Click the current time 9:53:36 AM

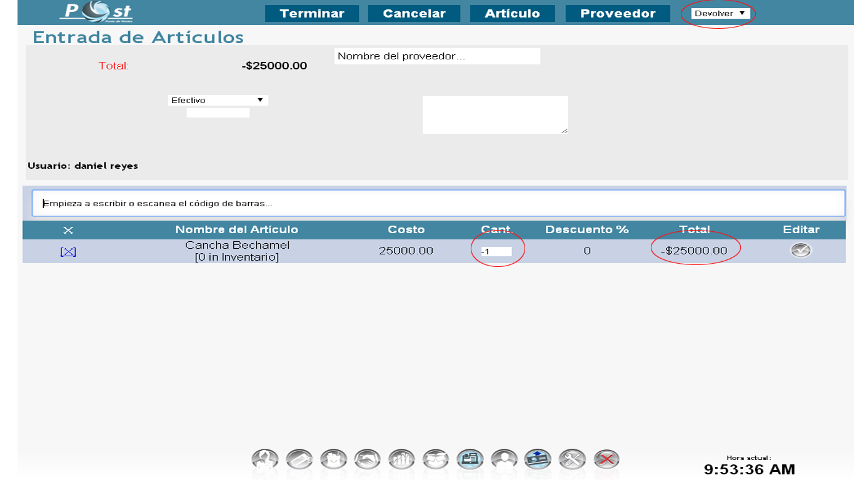click(749, 469)
